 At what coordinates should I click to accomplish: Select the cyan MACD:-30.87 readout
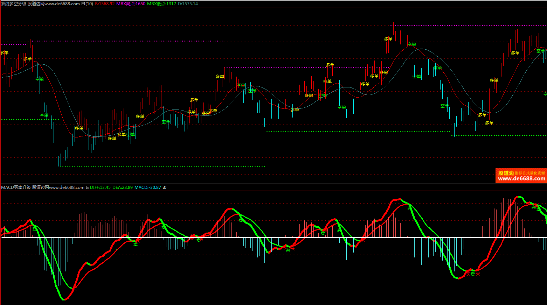148,187
